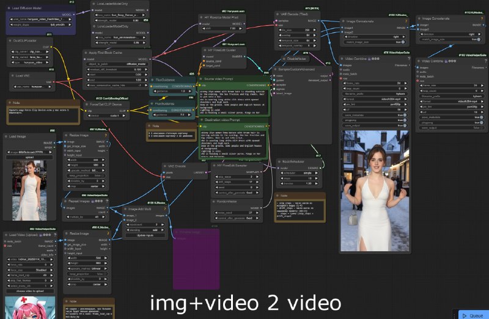Collapse the SamplerCustomAdvanced node dot
Screen dimensions: 489x319
[275, 69]
